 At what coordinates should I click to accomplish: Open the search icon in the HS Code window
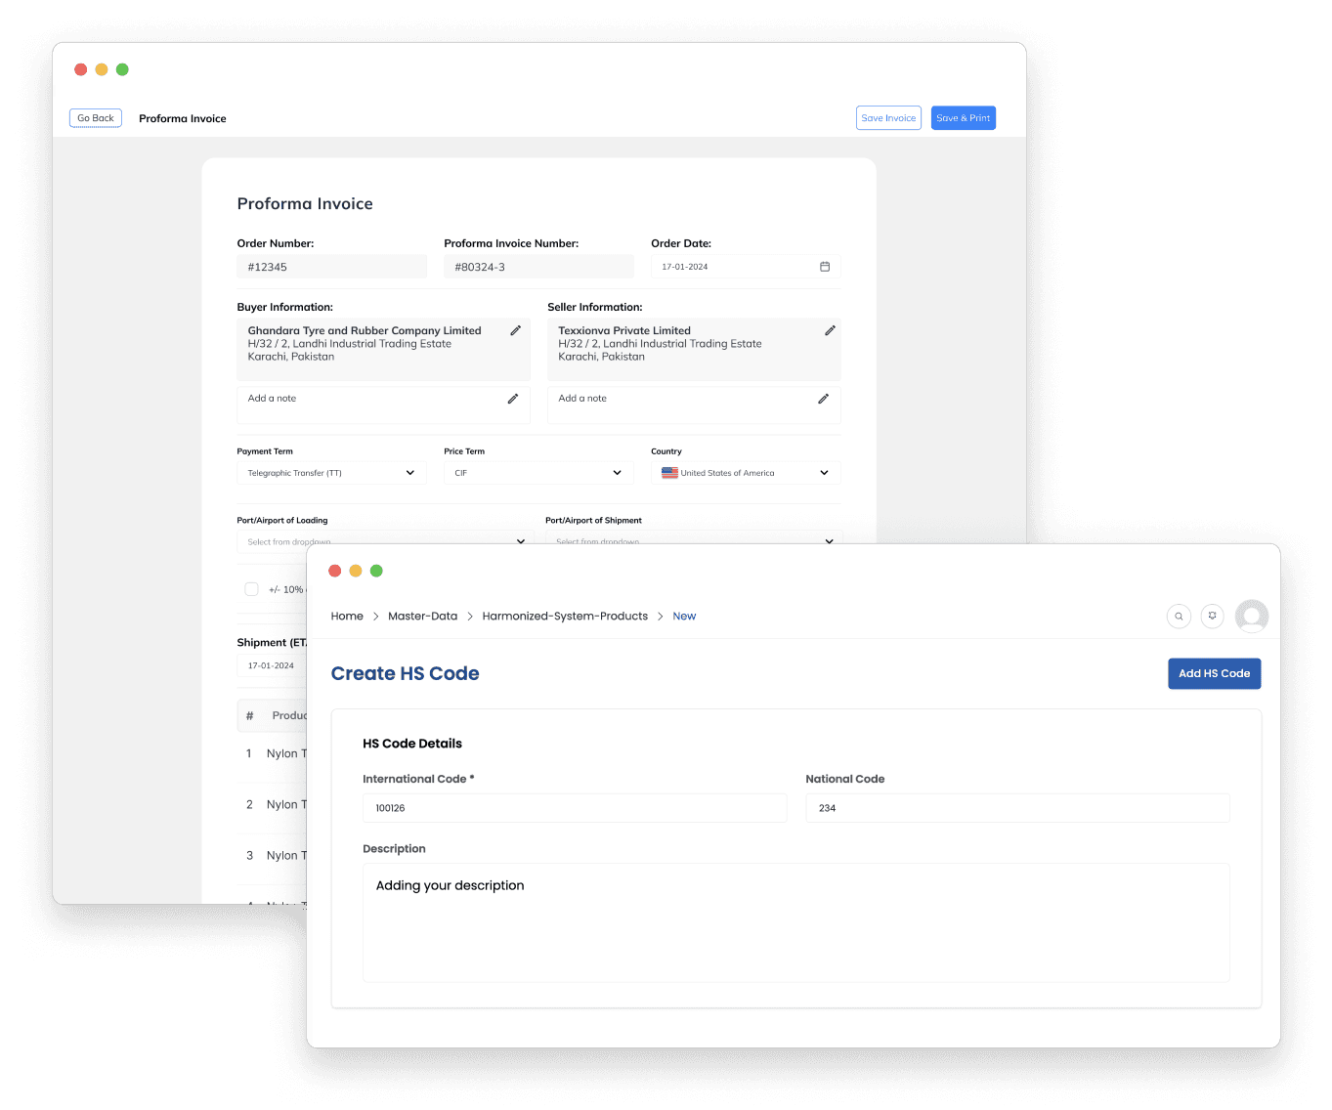pyautogui.click(x=1179, y=616)
